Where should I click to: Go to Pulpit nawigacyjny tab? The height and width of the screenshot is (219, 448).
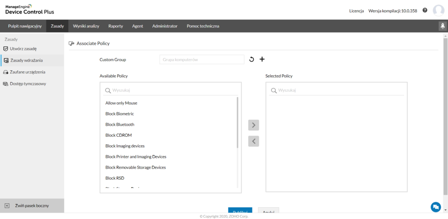pyautogui.click(x=24, y=26)
